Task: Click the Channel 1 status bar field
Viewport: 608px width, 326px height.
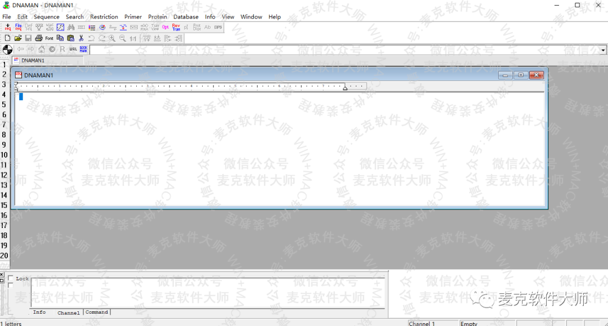Action: click(x=433, y=323)
